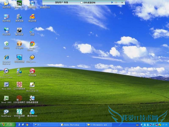This screenshot has height=127, width=169.
Task: Click the play button in remote toolbar
Action: point(112,2)
